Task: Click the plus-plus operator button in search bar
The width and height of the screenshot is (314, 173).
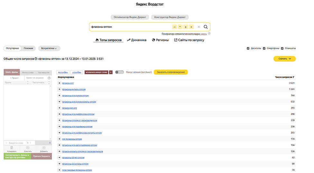Action: [174, 27]
